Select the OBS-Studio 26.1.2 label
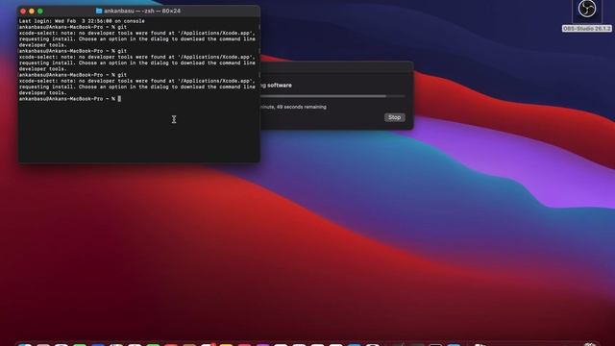The width and height of the screenshot is (615, 346). (x=587, y=29)
